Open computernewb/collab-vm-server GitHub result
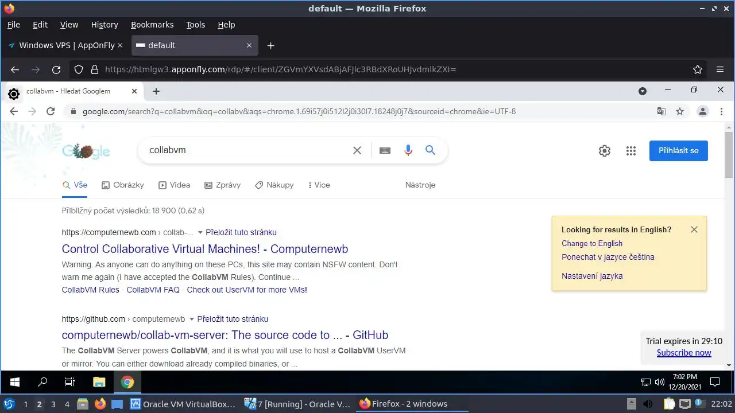 coord(225,335)
